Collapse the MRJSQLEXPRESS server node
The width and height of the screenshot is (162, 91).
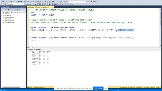2,12
